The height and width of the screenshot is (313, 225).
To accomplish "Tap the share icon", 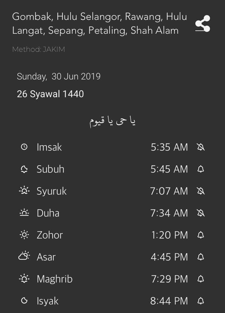I will tap(203, 23).
